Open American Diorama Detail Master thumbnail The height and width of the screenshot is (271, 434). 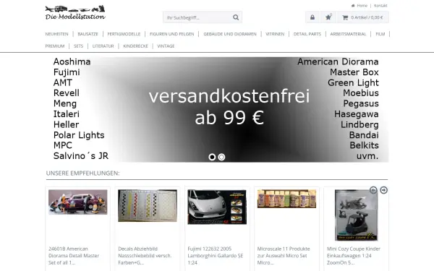78,202
